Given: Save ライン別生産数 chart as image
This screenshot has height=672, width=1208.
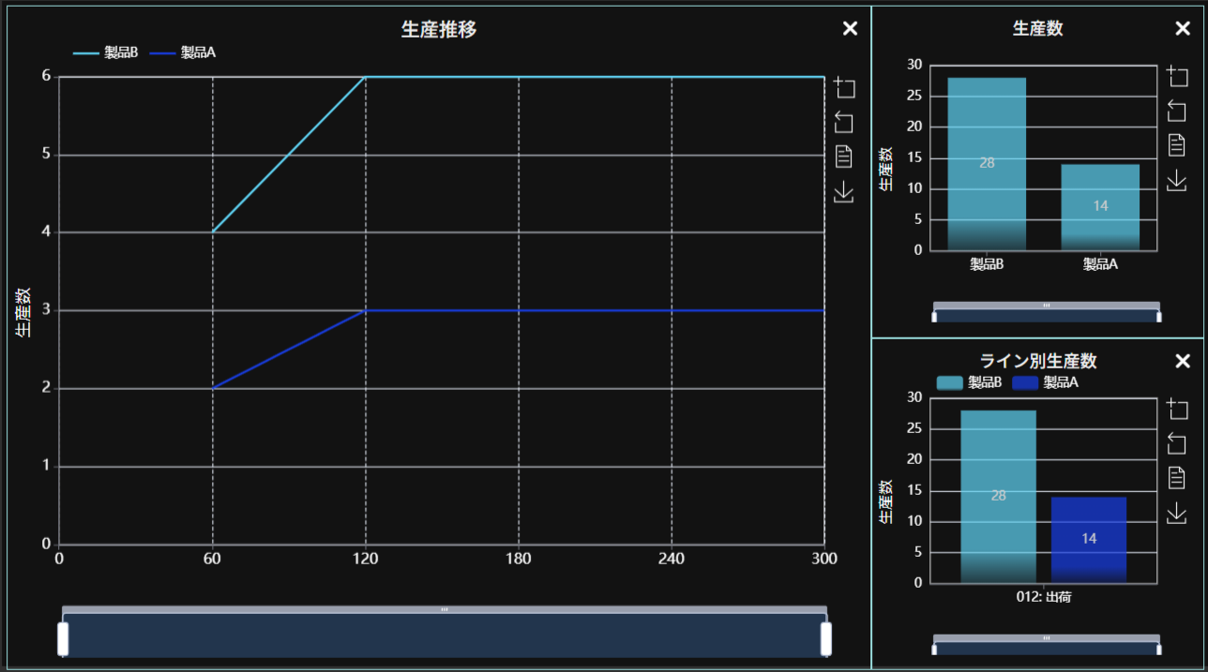Looking at the screenshot, I should pyautogui.click(x=1177, y=513).
